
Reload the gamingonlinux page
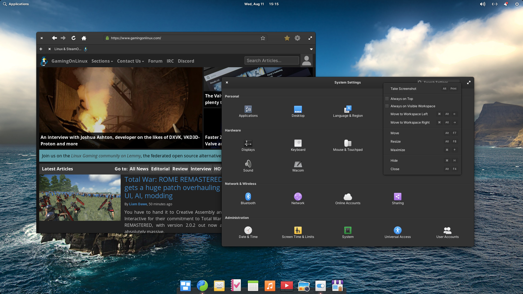click(x=74, y=38)
